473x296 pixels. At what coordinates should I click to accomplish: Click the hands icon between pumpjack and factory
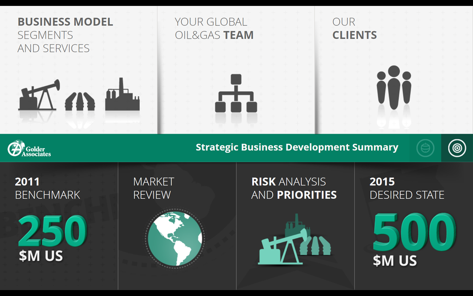[80, 101]
